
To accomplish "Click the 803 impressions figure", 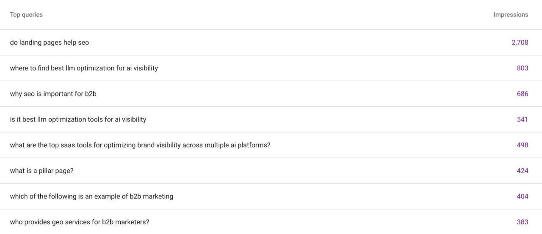I will click(x=522, y=68).
